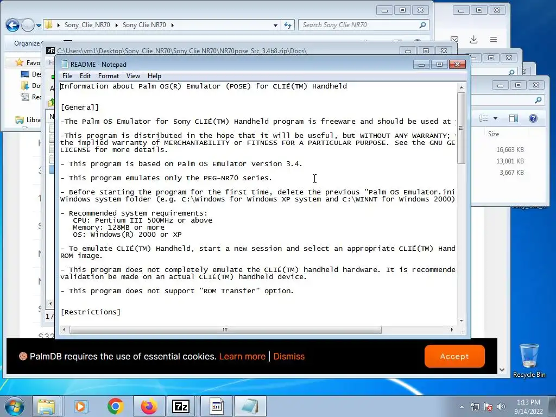Switch to Notepad taskbar button

tap(250, 406)
